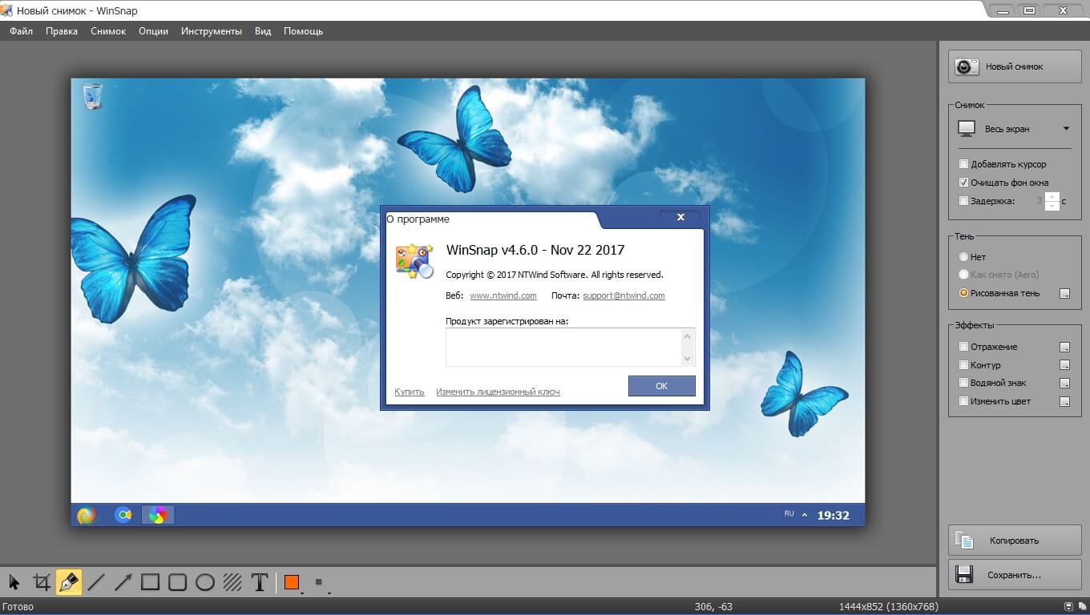1090x615 pixels.
Task: Click the monitor icon for capture mode
Action: (967, 129)
